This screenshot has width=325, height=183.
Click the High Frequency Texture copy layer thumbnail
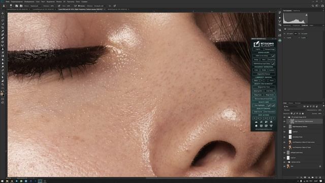click(x=292, y=121)
